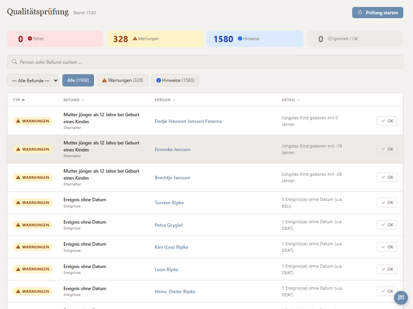
Task: Filter by Warnungen (328) tab
Action: (x=123, y=80)
